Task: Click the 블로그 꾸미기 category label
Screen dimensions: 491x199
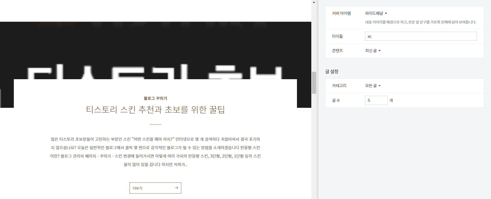Action: point(155,98)
